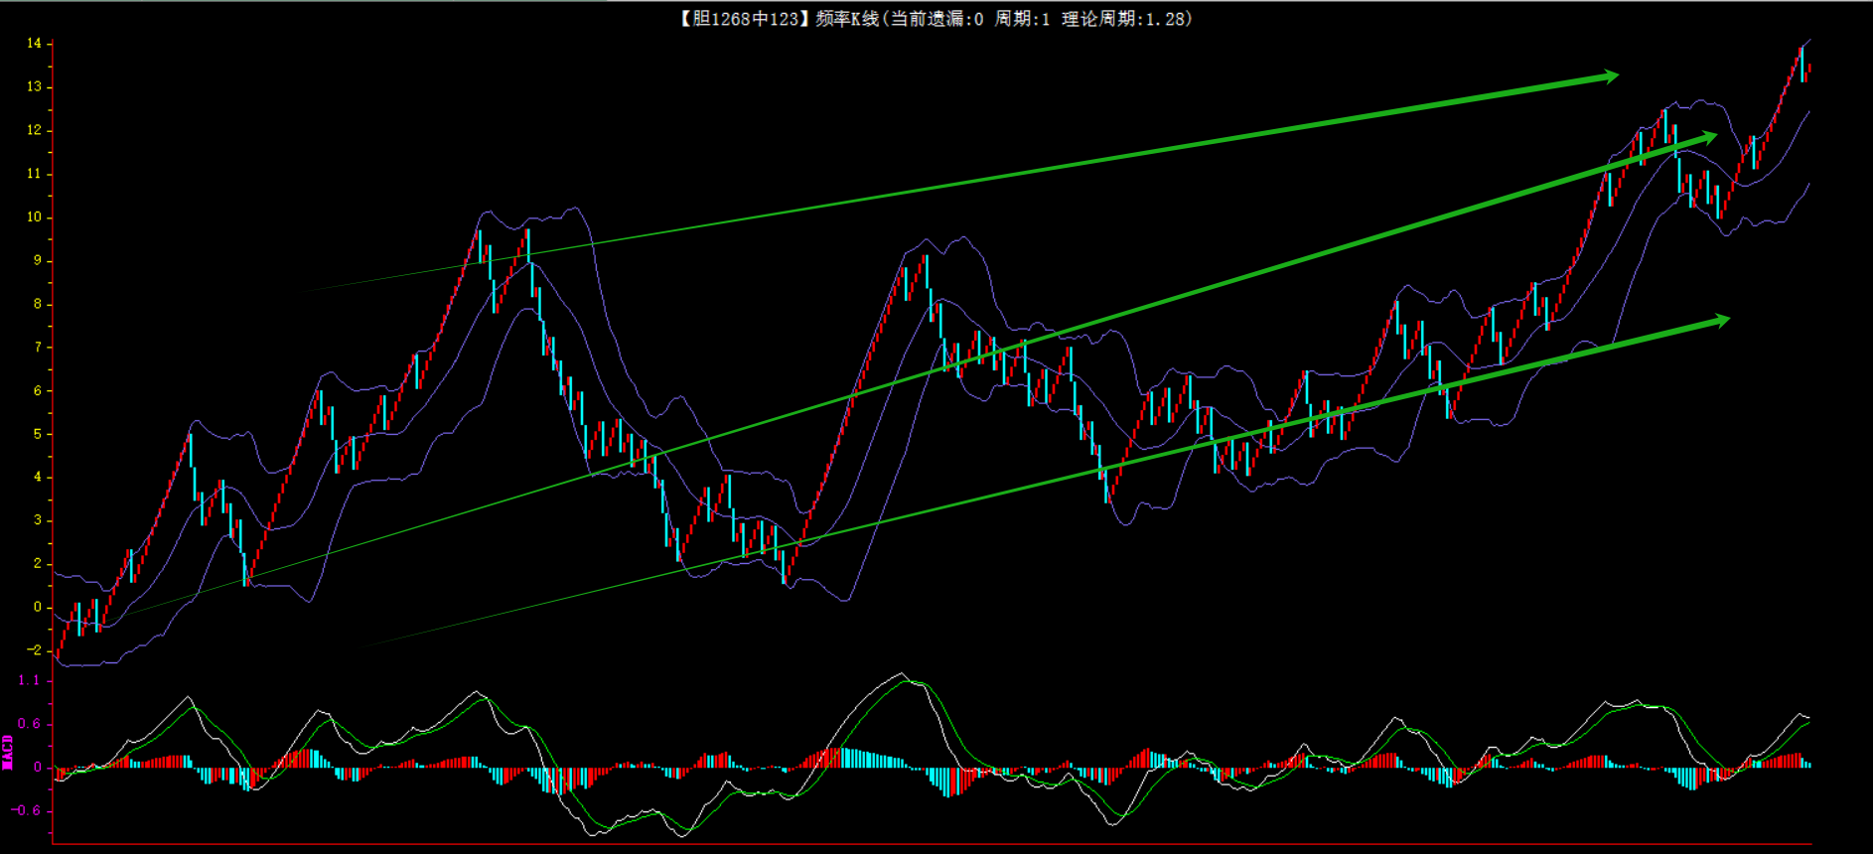This screenshot has width=1873, height=854.
Task: Select the magenta MACD indicator label
Action: coord(8,752)
